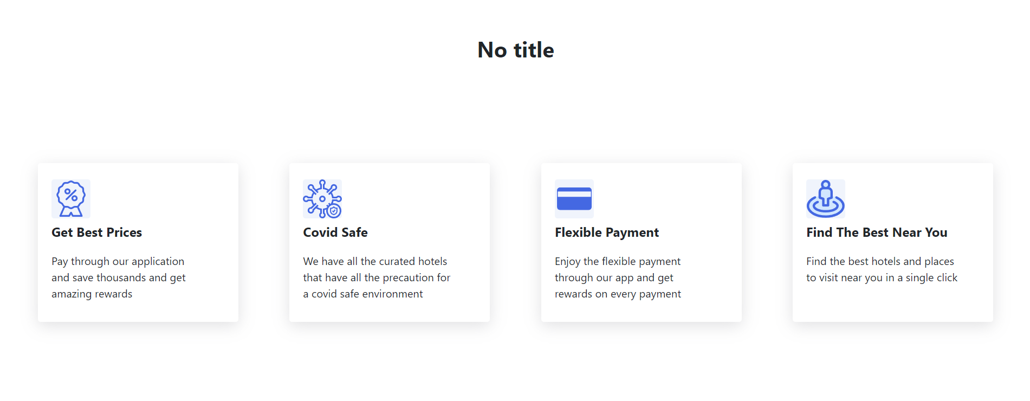Click the percentage badge discount icon

[x=70, y=199]
